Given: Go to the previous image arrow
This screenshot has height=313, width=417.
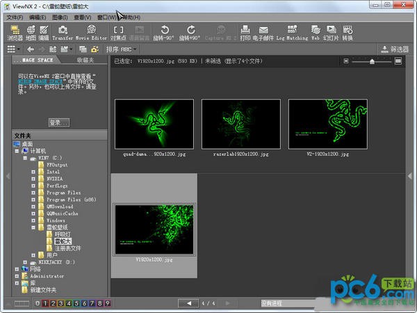Looking at the screenshot, I should (188, 303).
